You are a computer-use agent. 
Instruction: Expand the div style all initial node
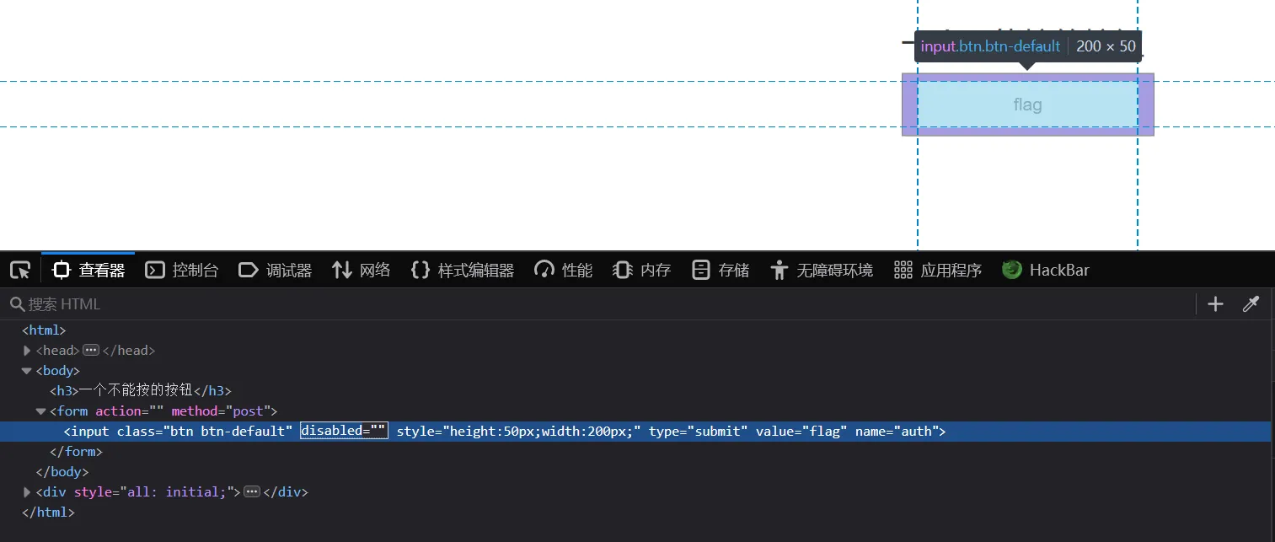tap(27, 492)
